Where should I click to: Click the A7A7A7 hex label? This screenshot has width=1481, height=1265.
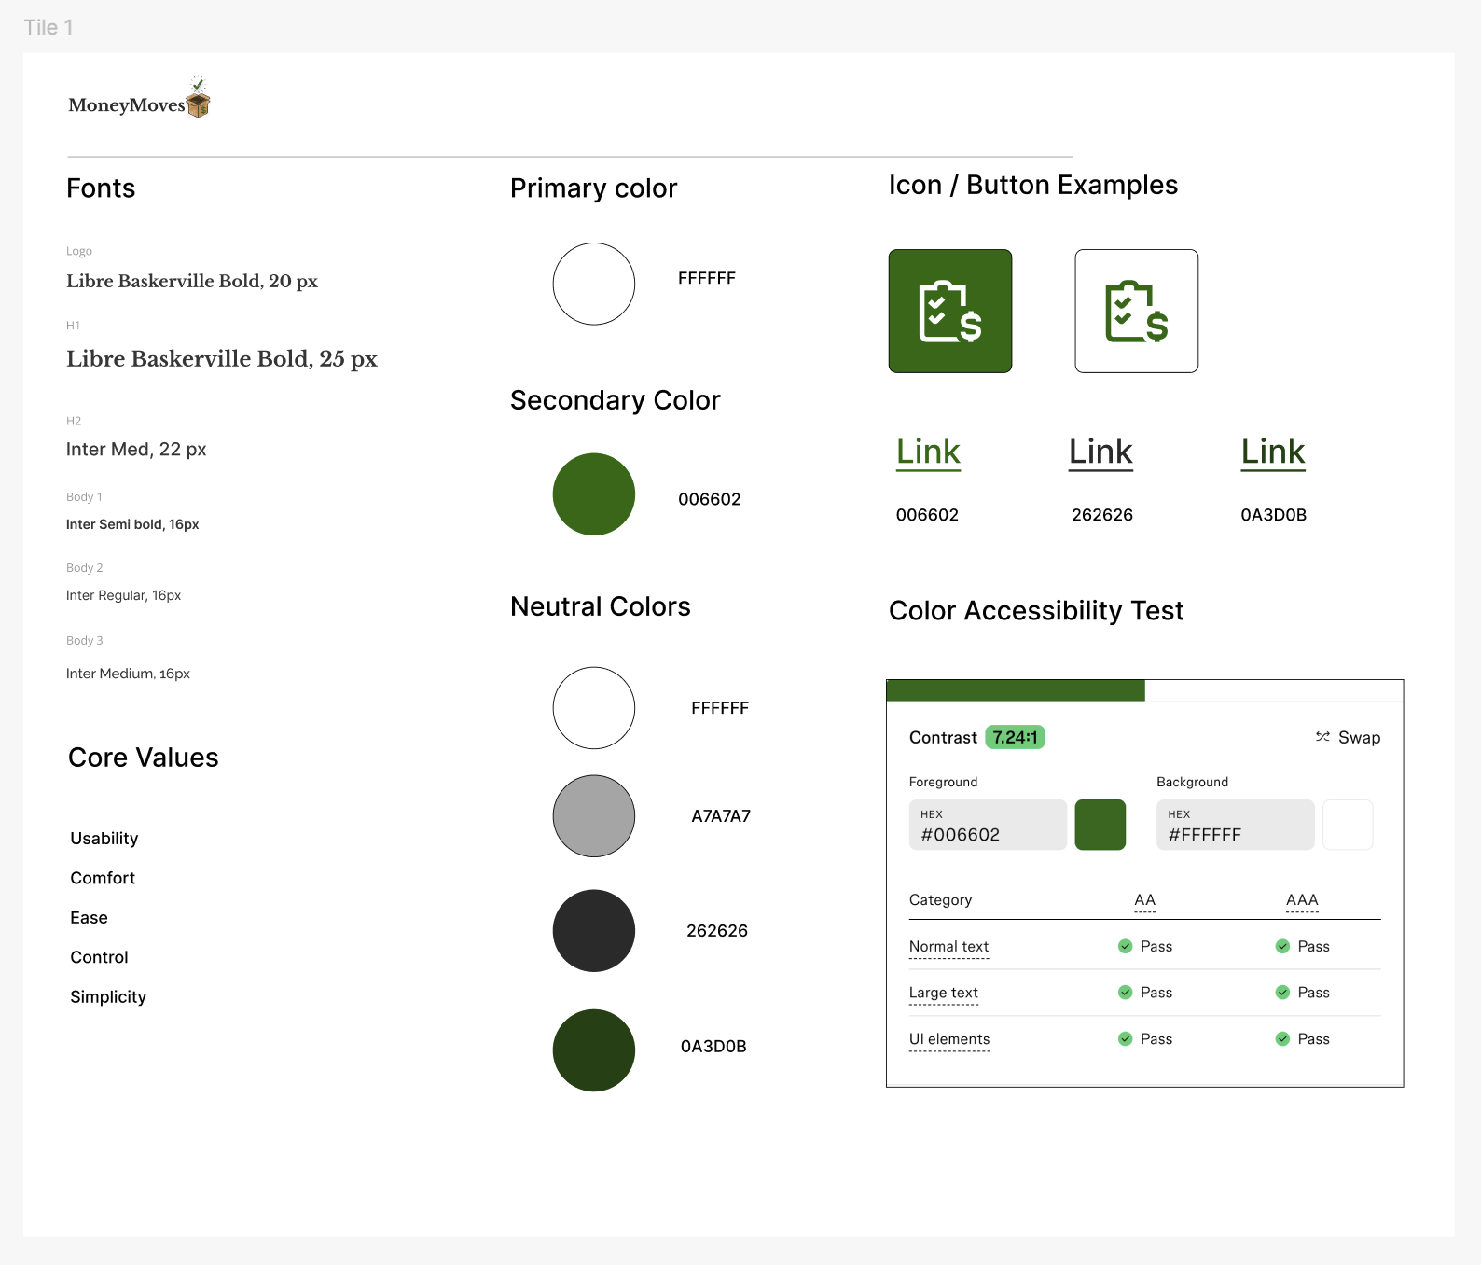point(721,816)
